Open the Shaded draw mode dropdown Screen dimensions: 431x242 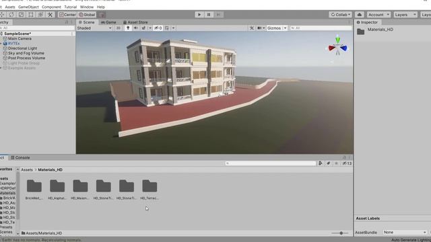tap(94, 28)
